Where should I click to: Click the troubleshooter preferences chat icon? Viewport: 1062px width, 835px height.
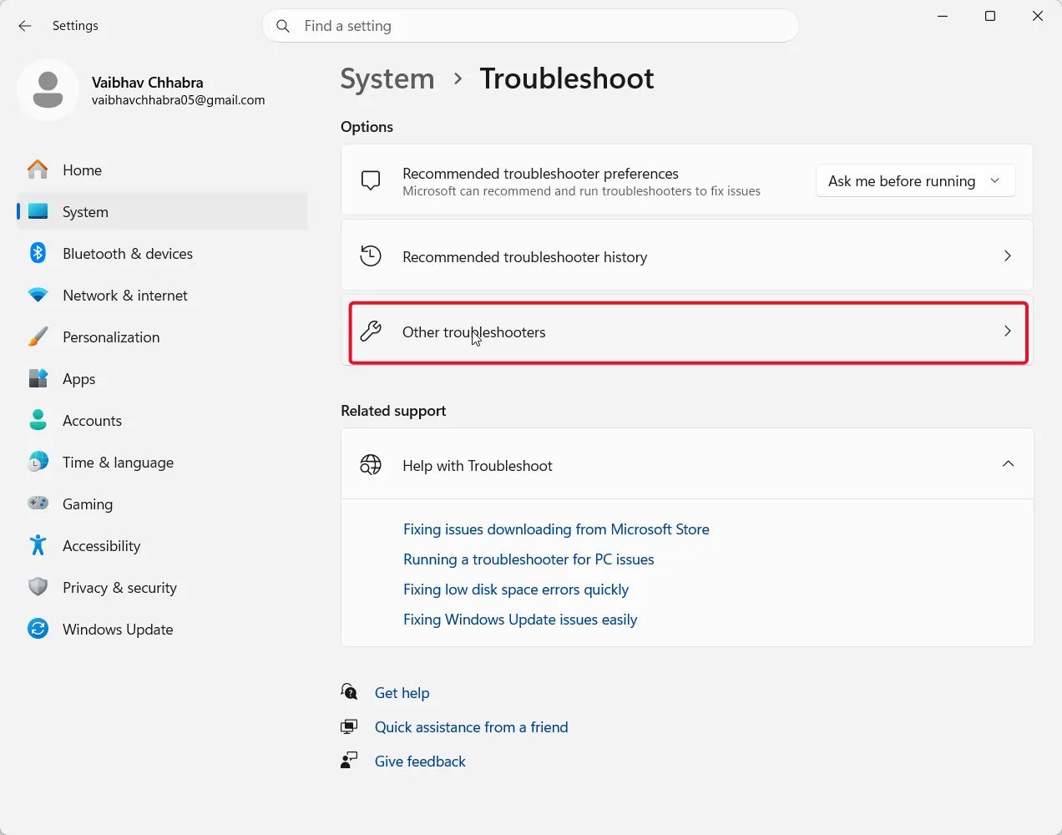371,180
